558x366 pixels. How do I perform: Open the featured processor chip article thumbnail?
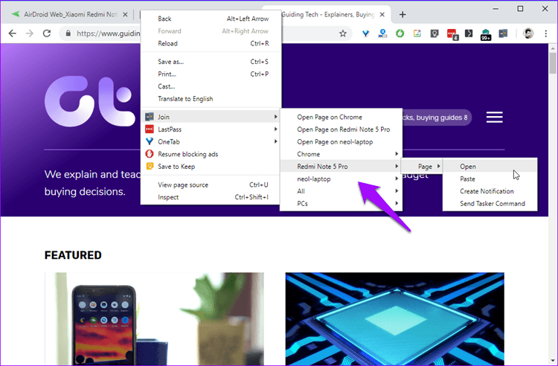[394, 318]
